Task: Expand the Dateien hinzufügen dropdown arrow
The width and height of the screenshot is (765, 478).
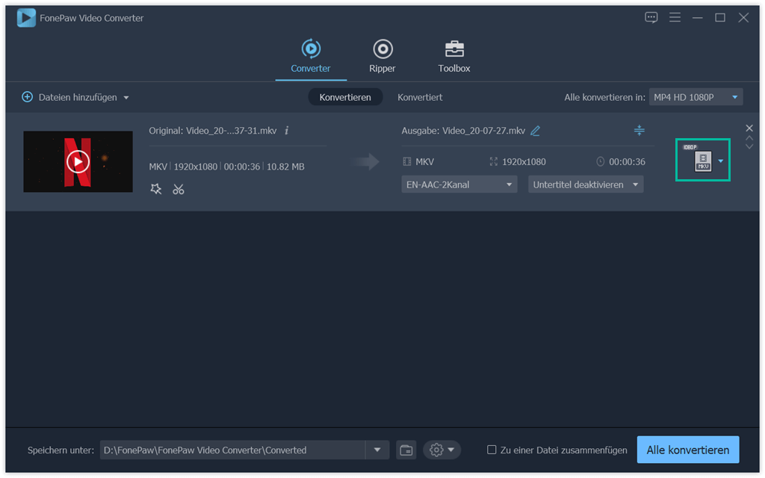Action: [126, 98]
